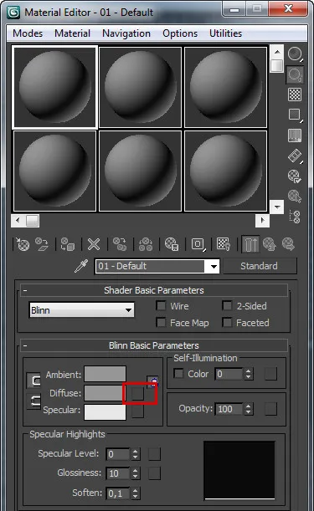Click the Go to Parent icon

click(270, 244)
